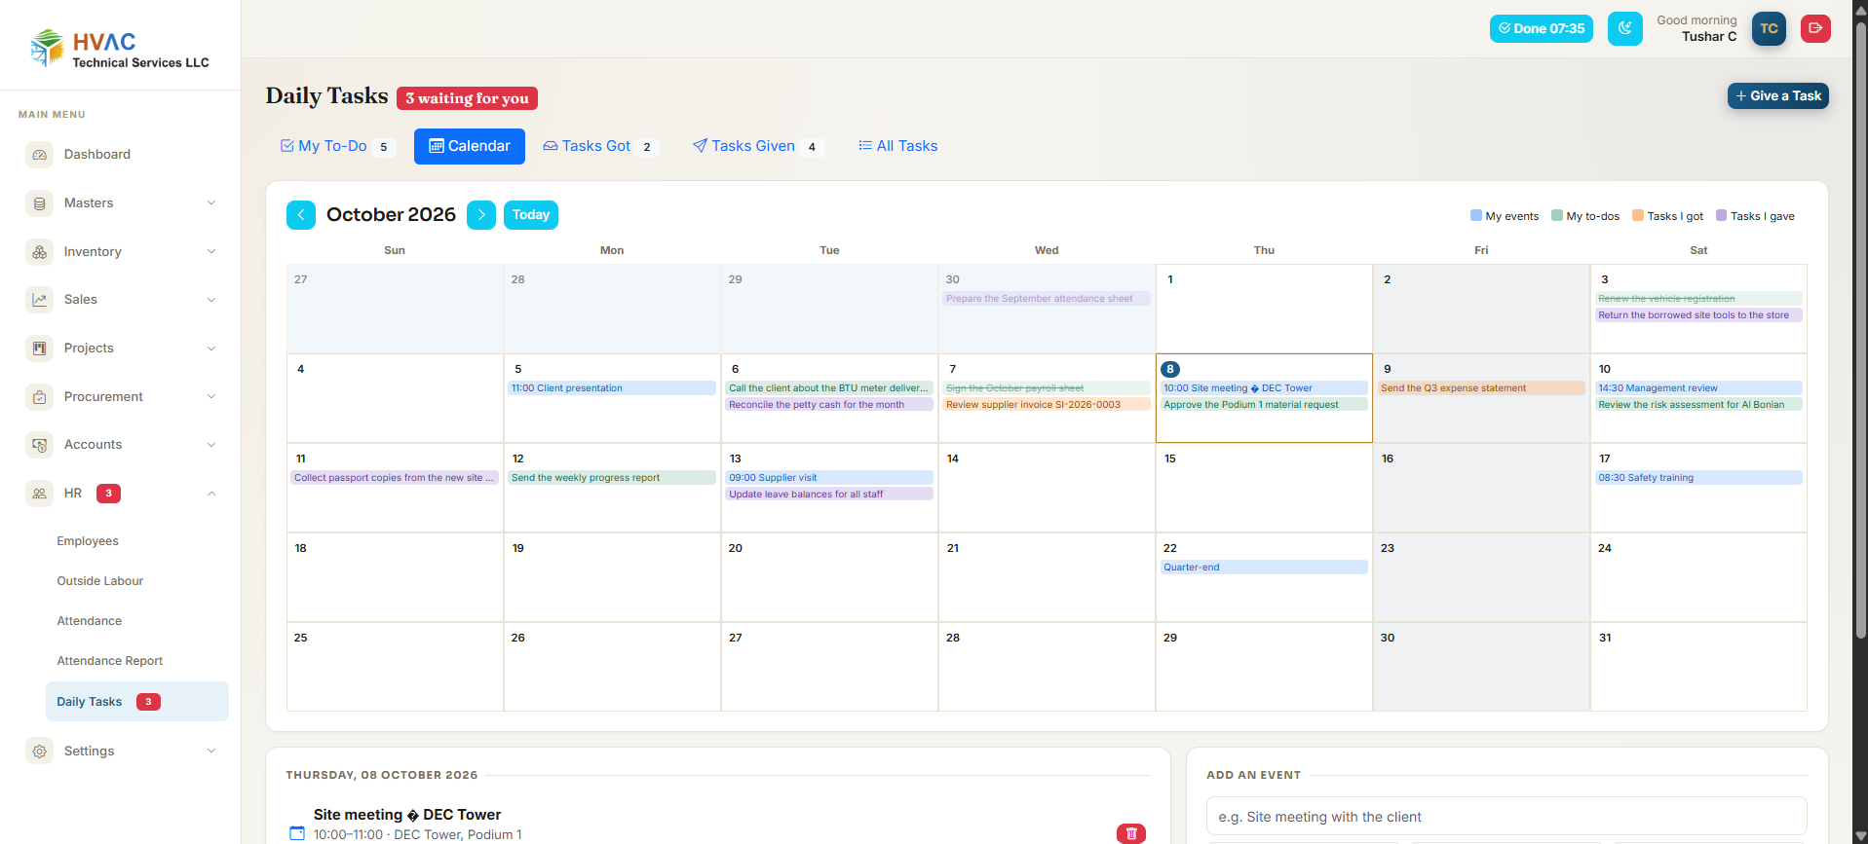Expand the Sales menu chevron
Viewport: 1868px width, 844px height.
coord(211,300)
